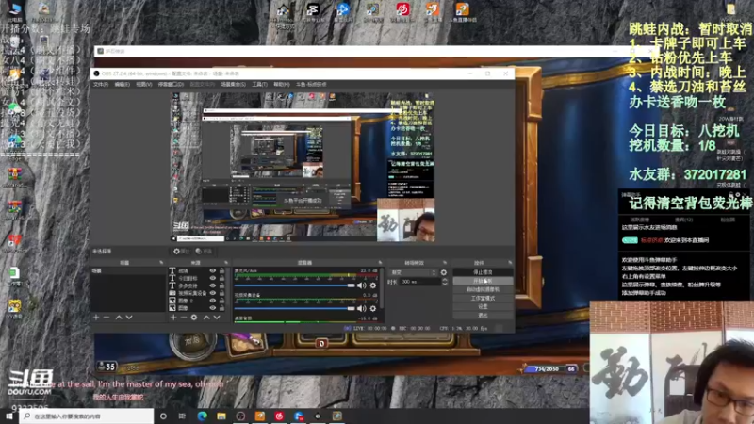The image size is (754, 424).
Task: Mute 麦克风/Aux speaker icon
Action: click(x=362, y=285)
